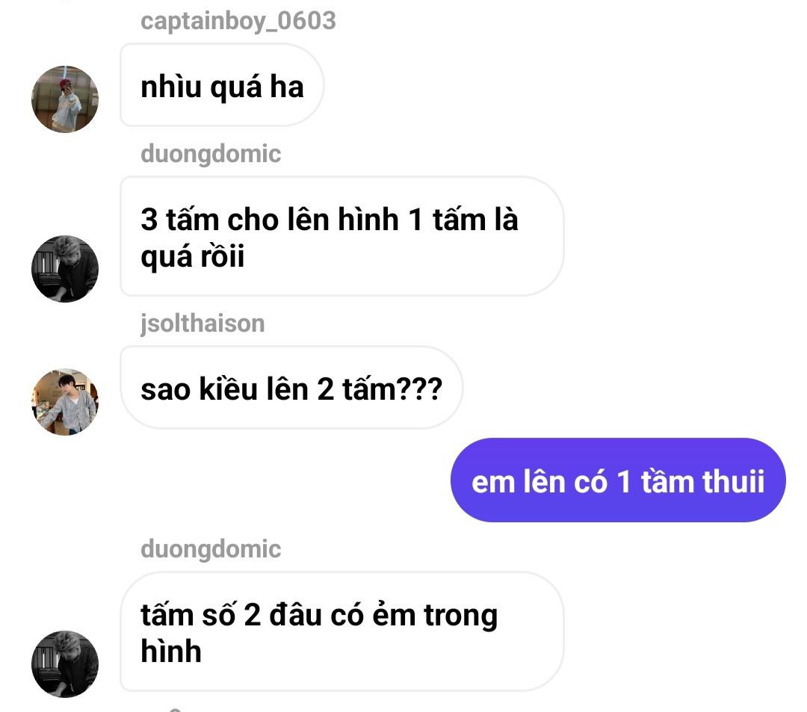Tap duongdomic name above 'tấm số 2 đâu có'
Viewport: 807px width, 712px height.
(x=211, y=549)
